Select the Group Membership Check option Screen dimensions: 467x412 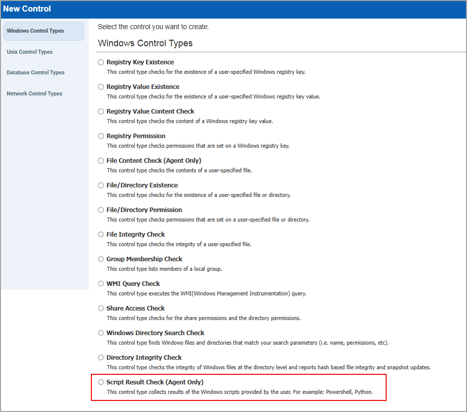coord(101,259)
